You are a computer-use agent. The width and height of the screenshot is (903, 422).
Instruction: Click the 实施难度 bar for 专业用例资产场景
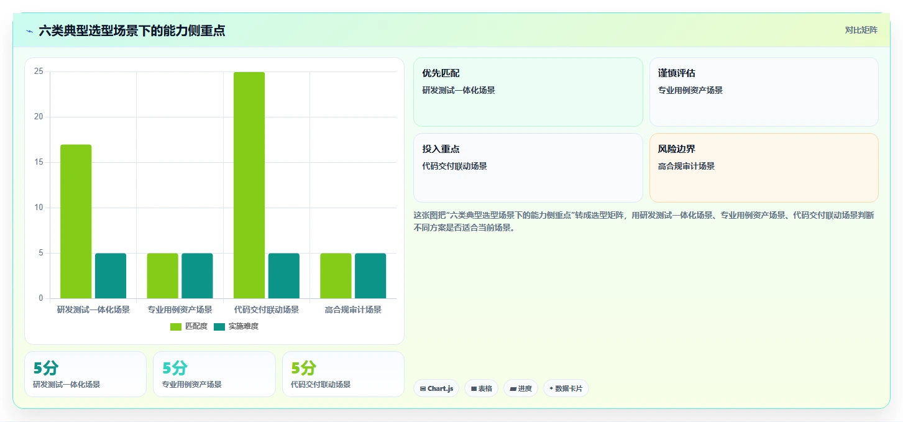point(197,276)
